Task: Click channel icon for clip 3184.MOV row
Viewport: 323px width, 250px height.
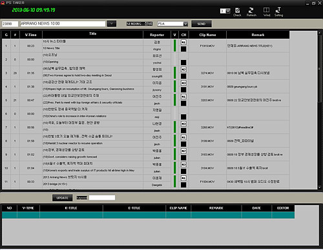Action: (x=183, y=164)
